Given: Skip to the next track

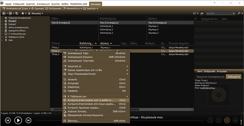Looking at the screenshot, I should [28, 120].
